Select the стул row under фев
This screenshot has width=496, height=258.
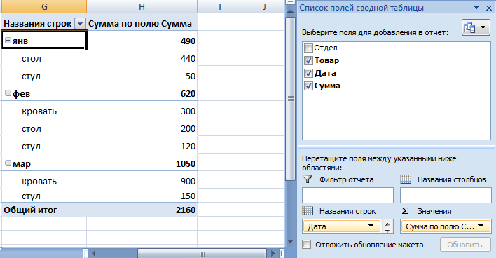tap(44, 147)
